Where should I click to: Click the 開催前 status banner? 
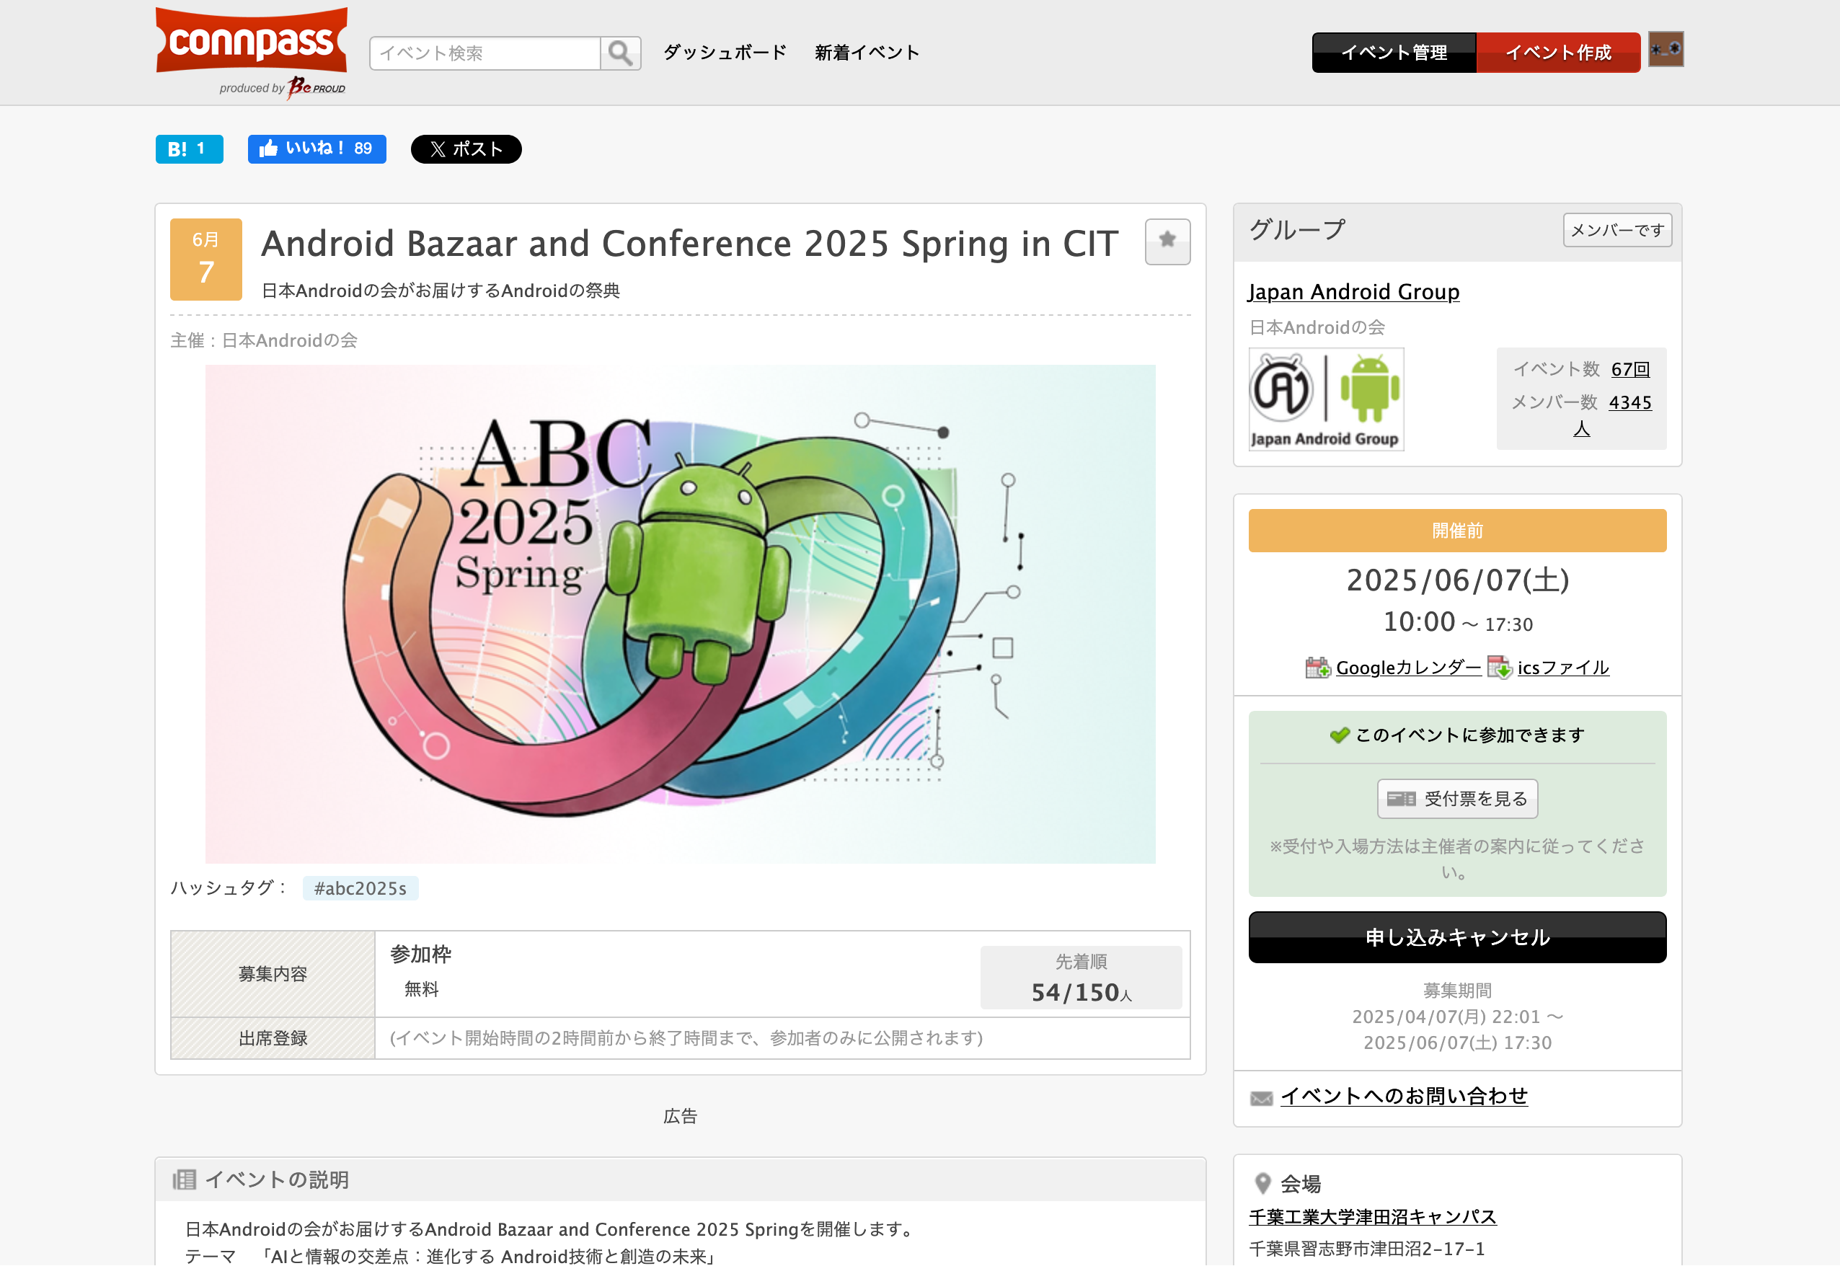click(x=1458, y=531)
